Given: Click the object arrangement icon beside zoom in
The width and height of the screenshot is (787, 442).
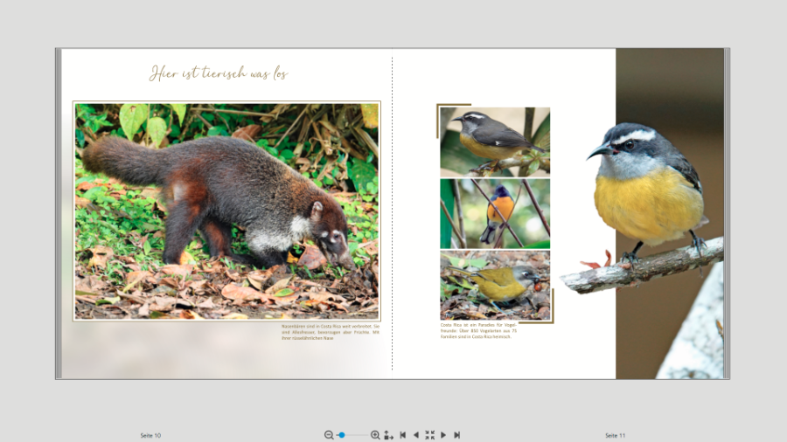Looking at the screenshot, I should (x=388, y=435).
